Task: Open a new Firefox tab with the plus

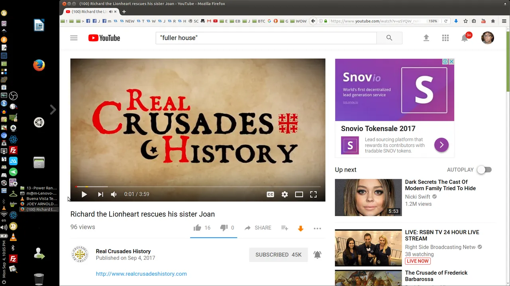Action: pos(124,12)
